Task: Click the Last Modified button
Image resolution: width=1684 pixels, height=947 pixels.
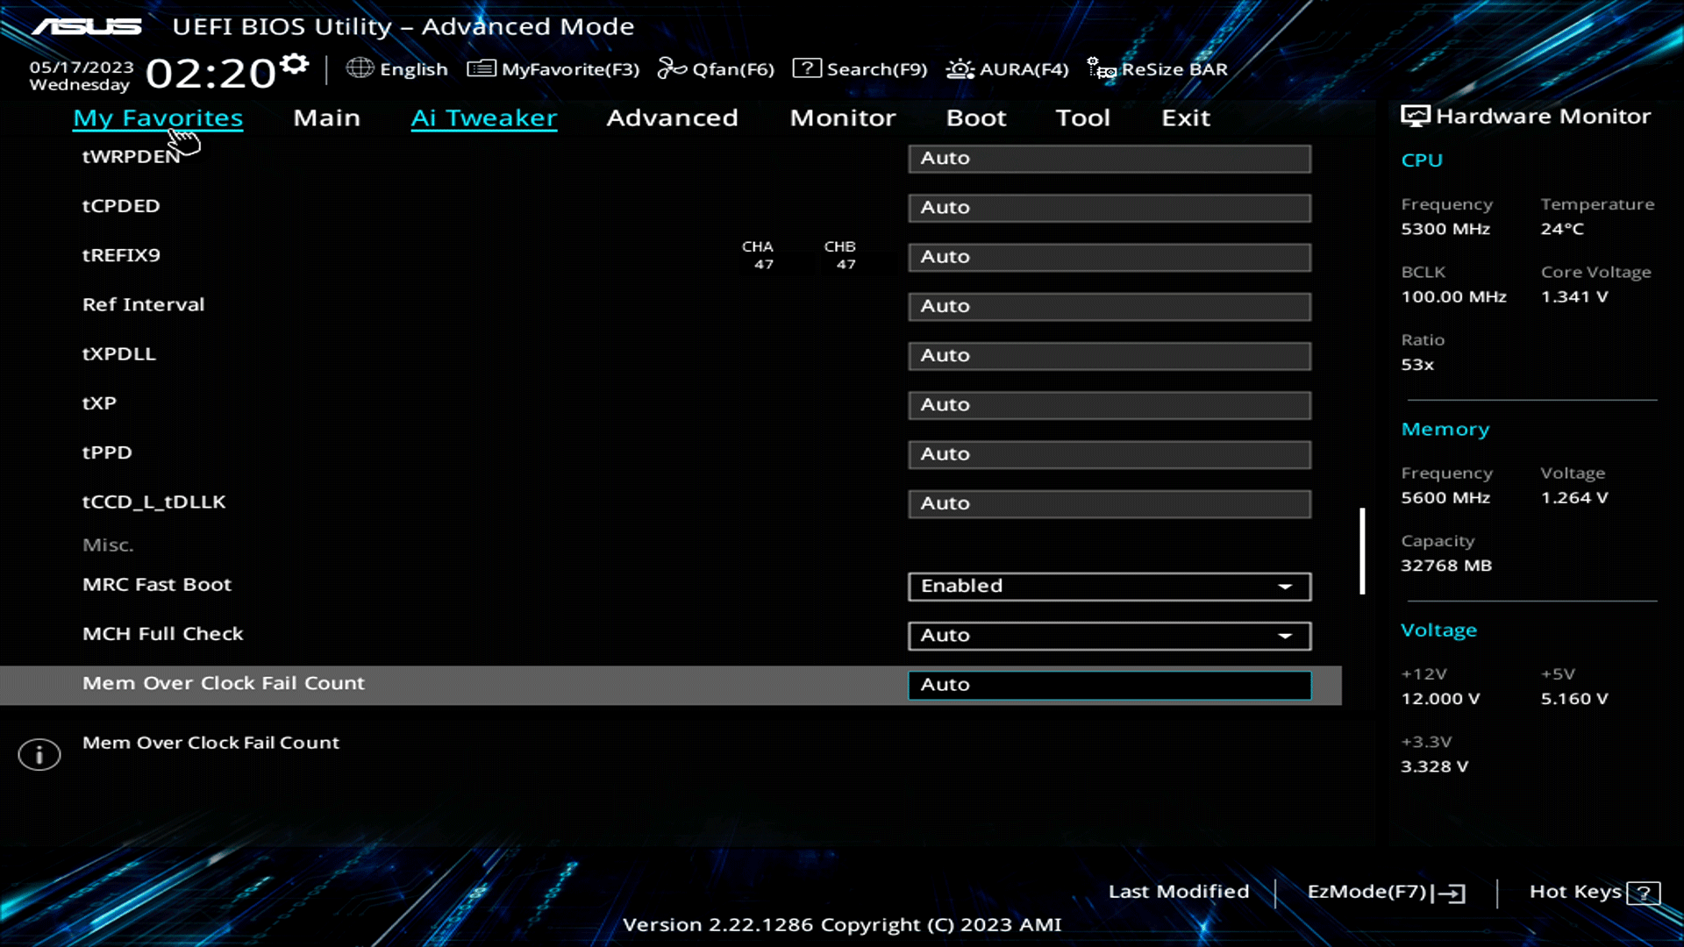Action: point(1179,891)
